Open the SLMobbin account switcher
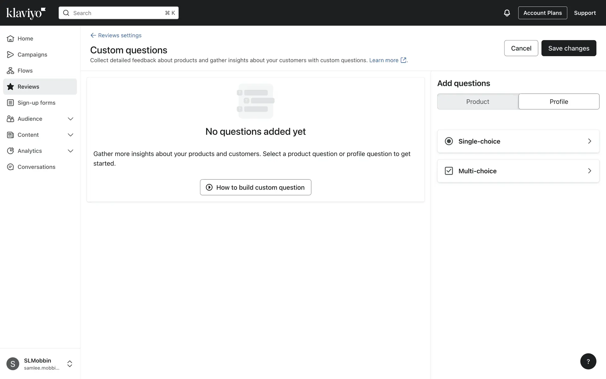This screenshot has height=379, width=606. click(69, 364)
